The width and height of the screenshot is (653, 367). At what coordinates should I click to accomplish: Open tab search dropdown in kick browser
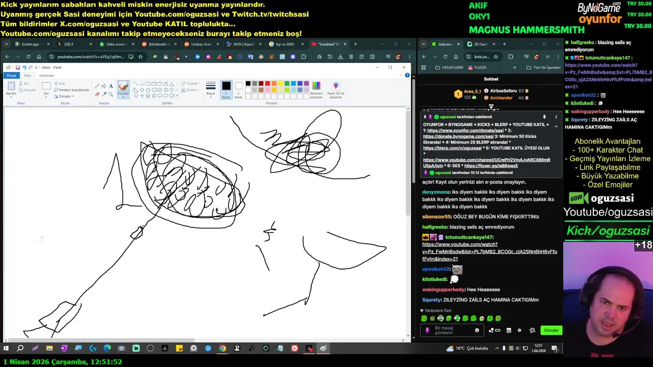pyautogui.click(x=424, y=44)
